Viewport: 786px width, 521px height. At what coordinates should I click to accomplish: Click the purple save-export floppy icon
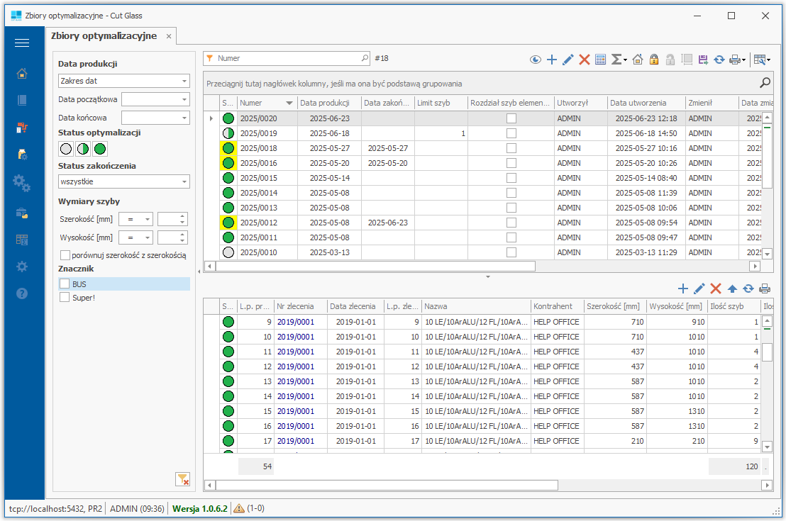pos(703,60)
